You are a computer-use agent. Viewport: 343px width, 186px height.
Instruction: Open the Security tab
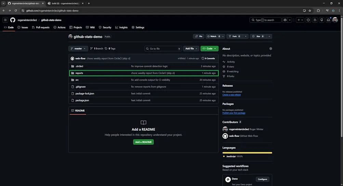coord(105,27)
